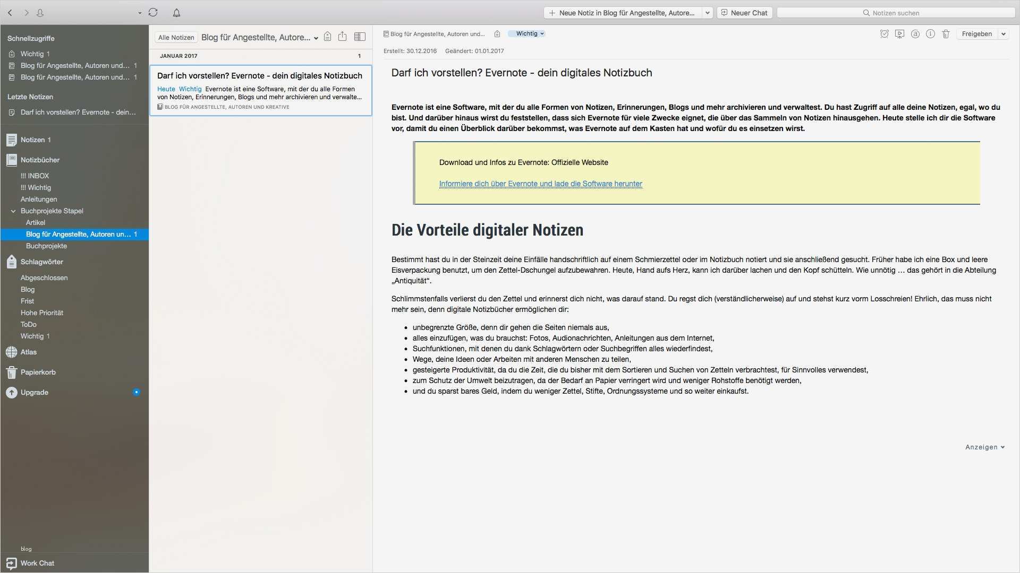Viewport: 1020px width, 573px height.
Task: Open the Freigeben dropdown arrow
Action: tap(1003, 34)
